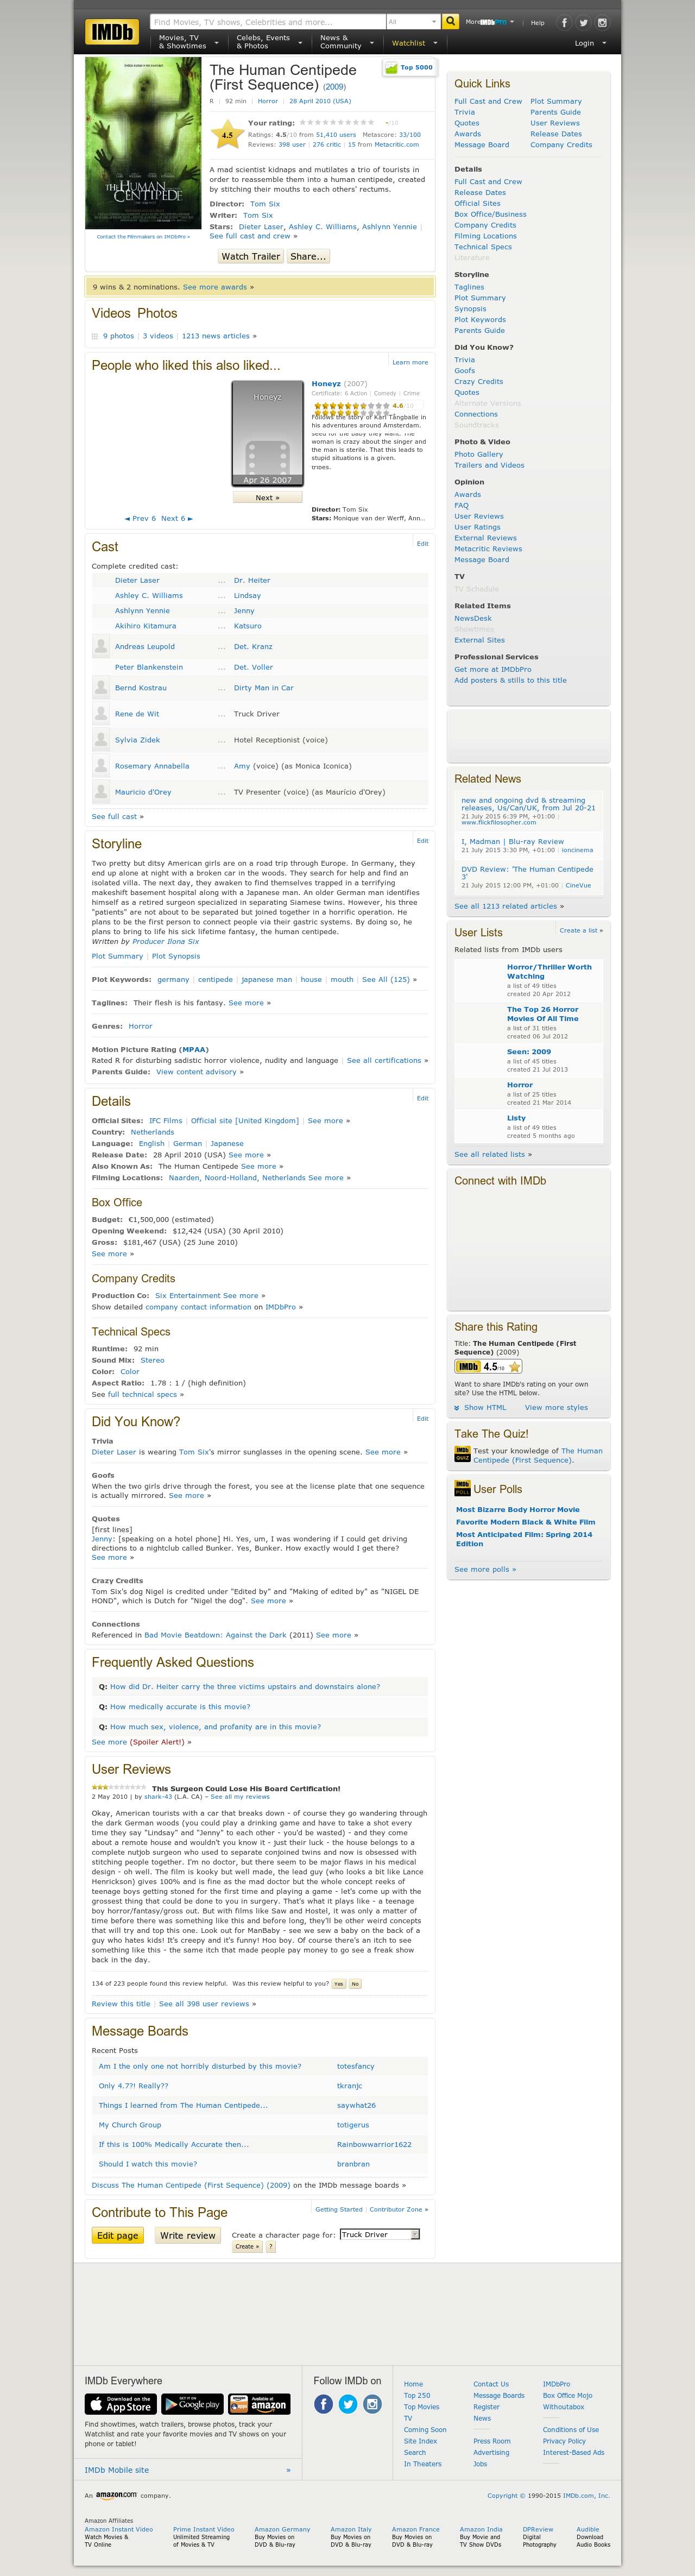Click Andreas Leupold's avatar placeholder

click(101, 647)
